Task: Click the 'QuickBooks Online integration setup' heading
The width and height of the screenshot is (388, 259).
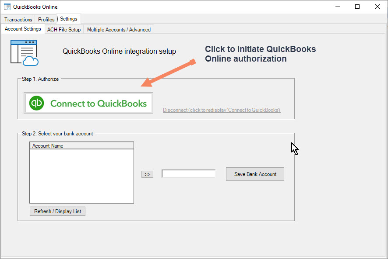Action: pyautogui.click(x=119, y=52)
